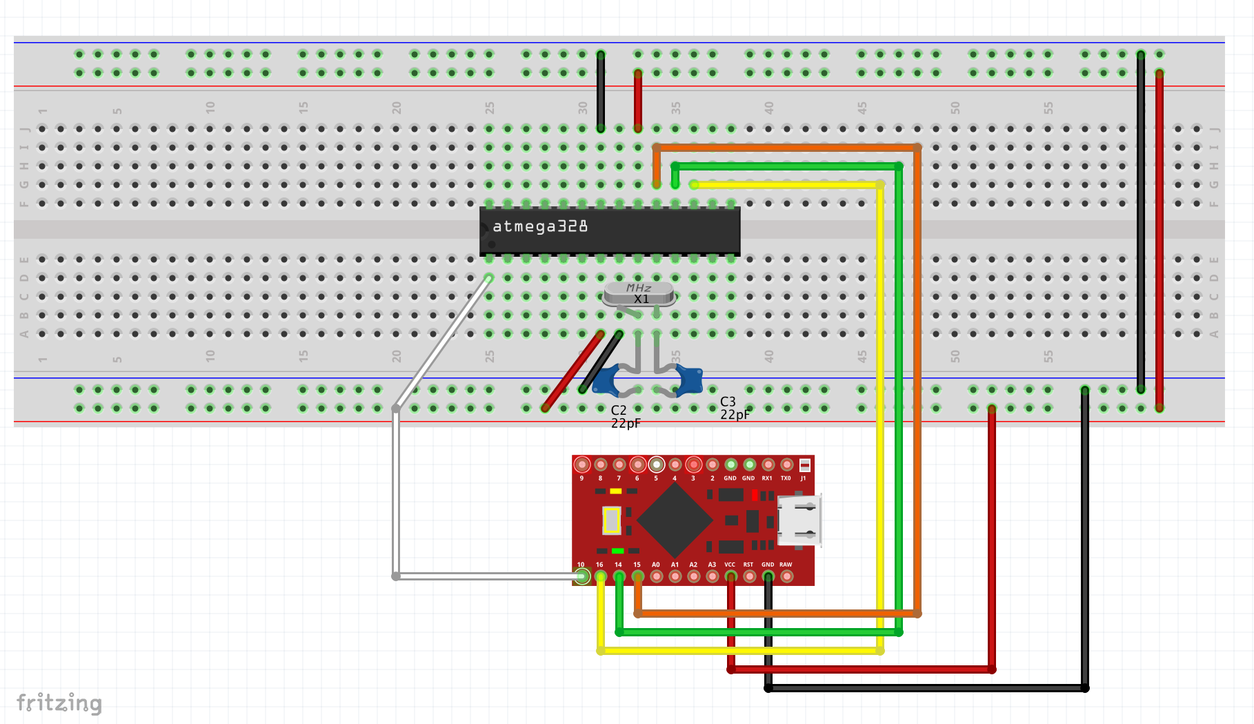The height and width of the screenshot is (724, 1254).
Task: Select the C2 blue ceramic capacitor
Action: click(x=607, y=382)
